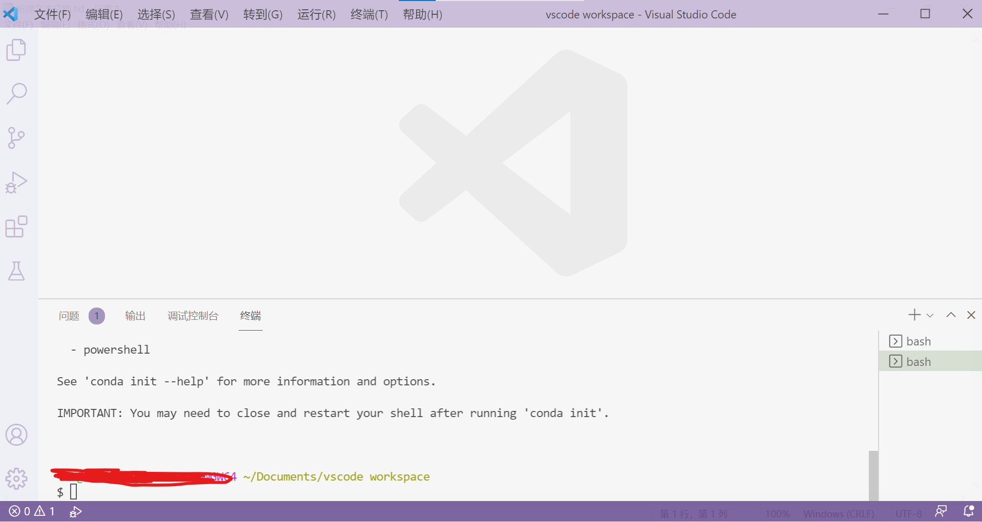The height and width of the screenshot is (522, 982).
Task: Click the Accounts icon in activity bar
Action: (x=16, y=435)
